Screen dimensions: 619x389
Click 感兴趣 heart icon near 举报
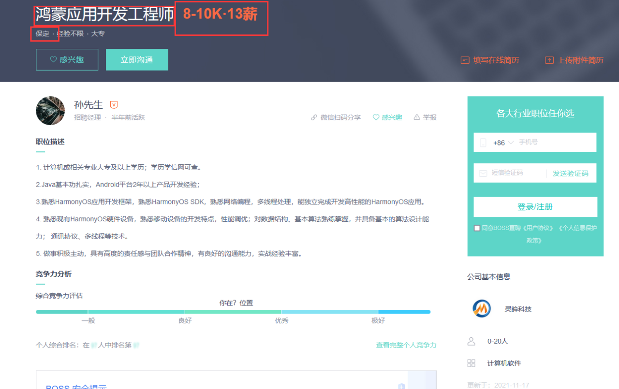click(x=376, y=117)
